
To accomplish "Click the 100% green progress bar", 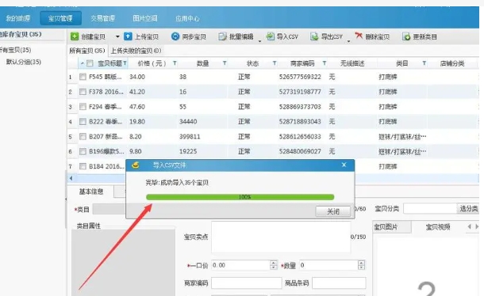I will point(240,197).
